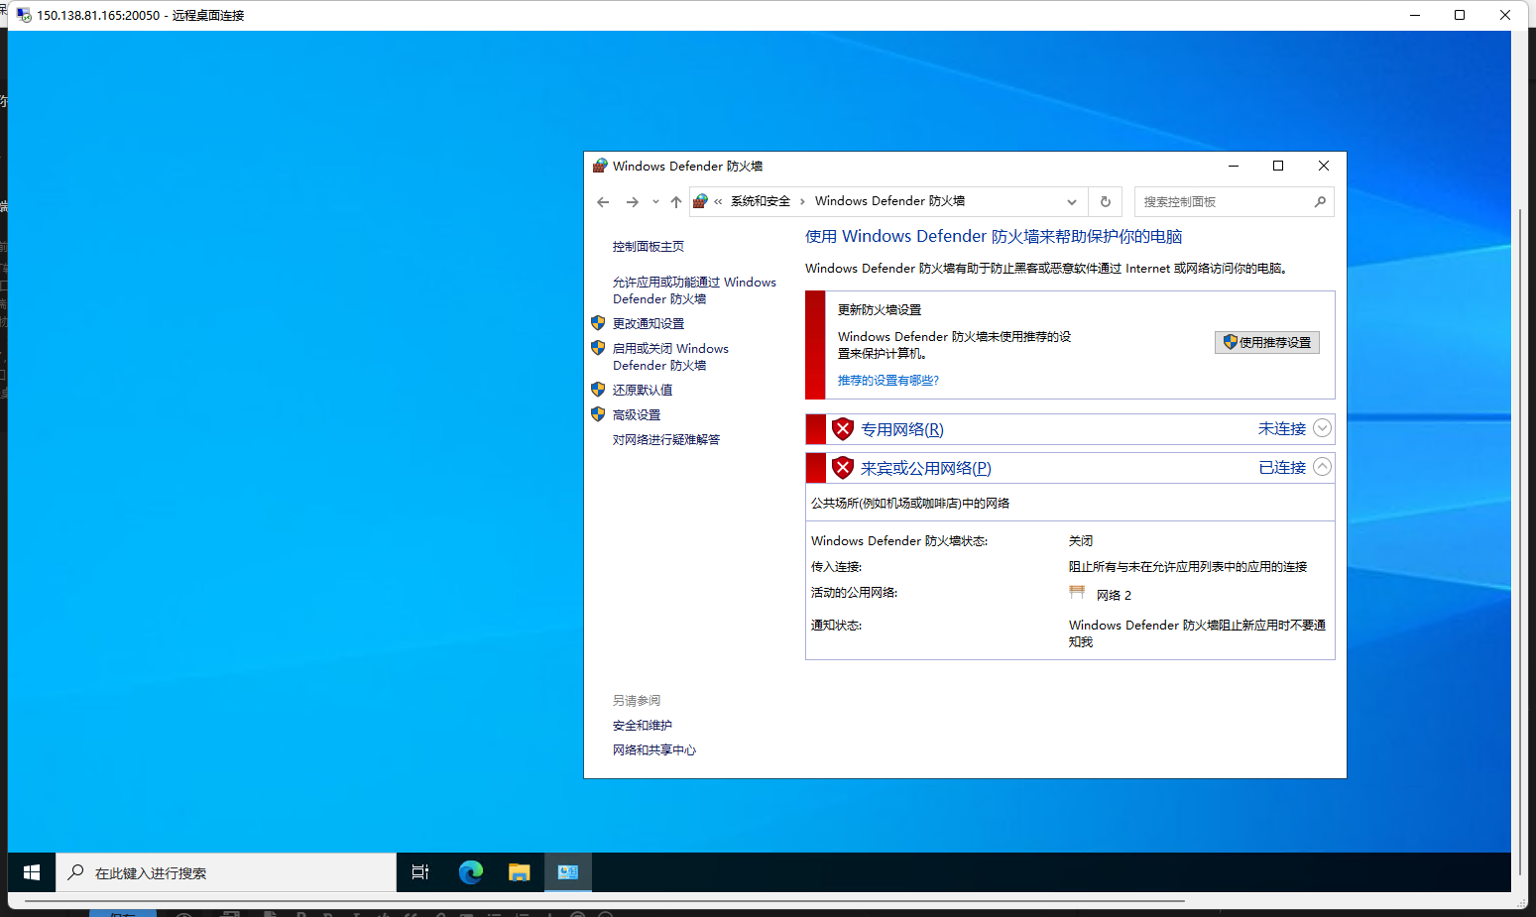
Task: Click firewall window title bar icon
Action: (x=600, y=166)
